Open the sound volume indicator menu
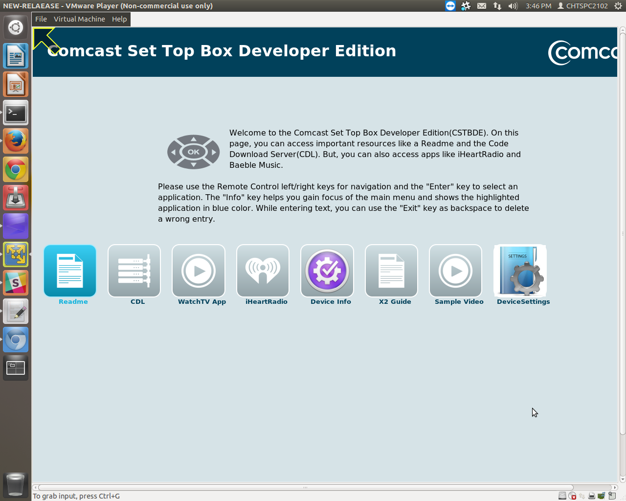 point(513,6)
